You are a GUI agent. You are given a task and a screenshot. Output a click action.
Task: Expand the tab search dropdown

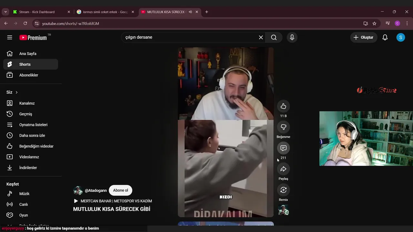5,12
